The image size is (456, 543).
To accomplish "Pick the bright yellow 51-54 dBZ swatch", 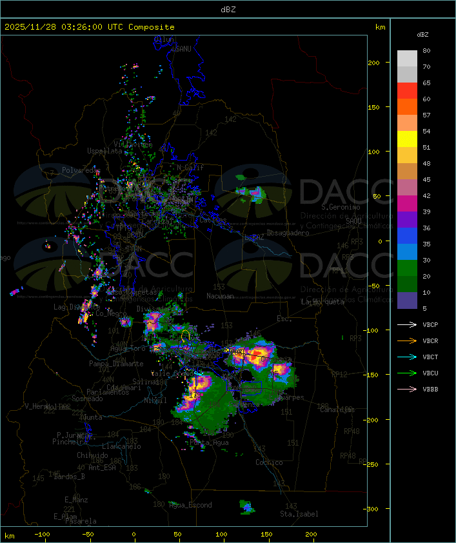I will tap(407, 139).
